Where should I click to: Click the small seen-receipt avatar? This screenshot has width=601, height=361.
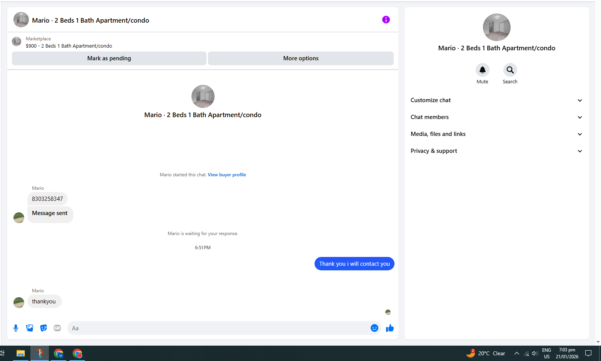tap(388, 312)
